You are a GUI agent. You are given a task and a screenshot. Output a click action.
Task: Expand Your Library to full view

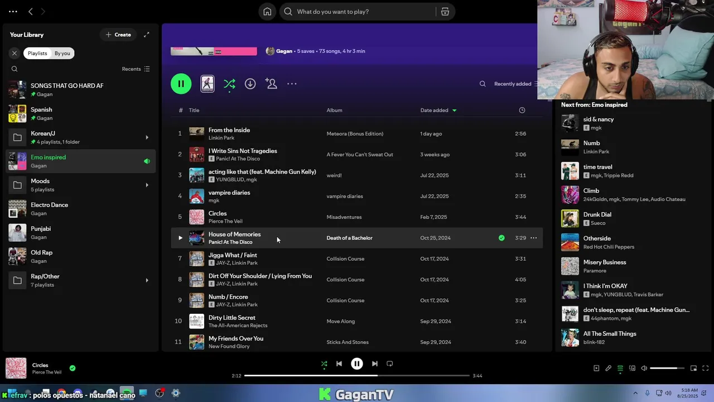point(146,35)
